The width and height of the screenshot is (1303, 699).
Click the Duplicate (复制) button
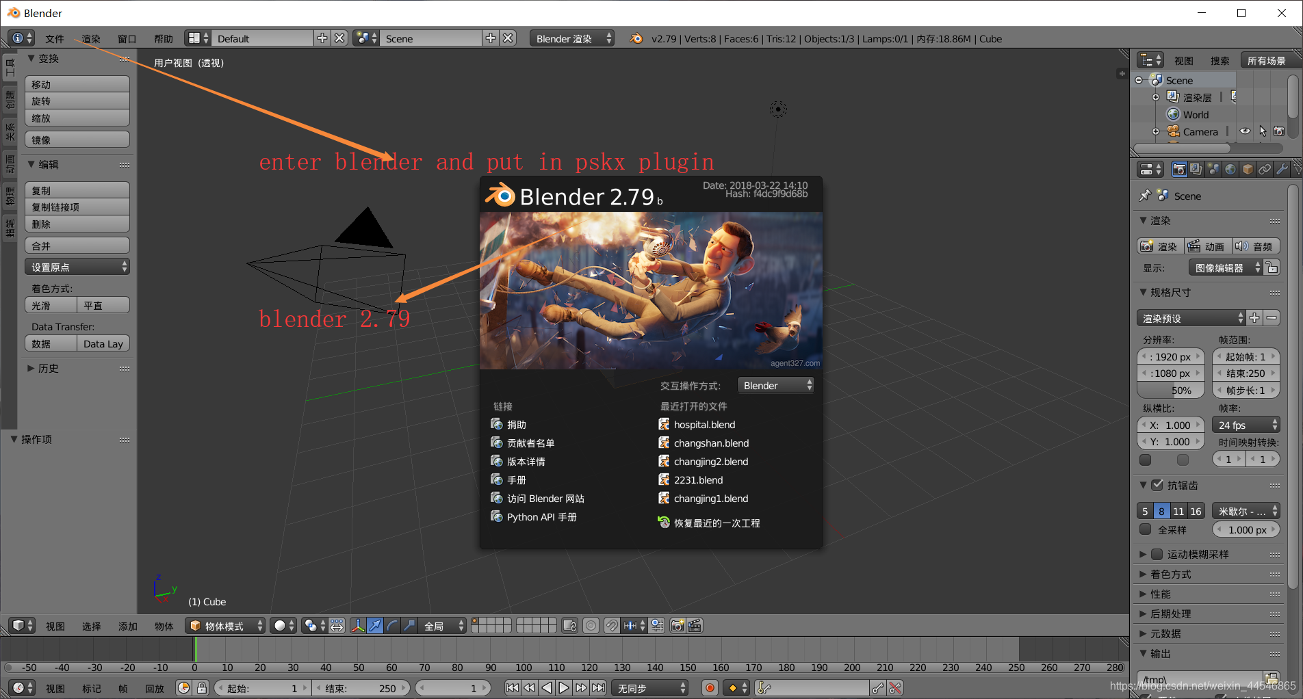77,190
